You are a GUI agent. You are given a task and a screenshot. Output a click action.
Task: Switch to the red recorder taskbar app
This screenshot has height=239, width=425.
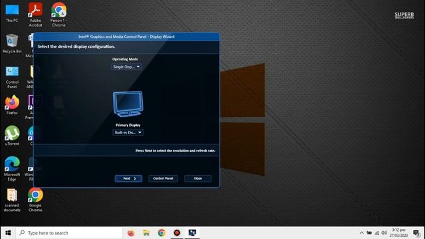click(177, 233)
